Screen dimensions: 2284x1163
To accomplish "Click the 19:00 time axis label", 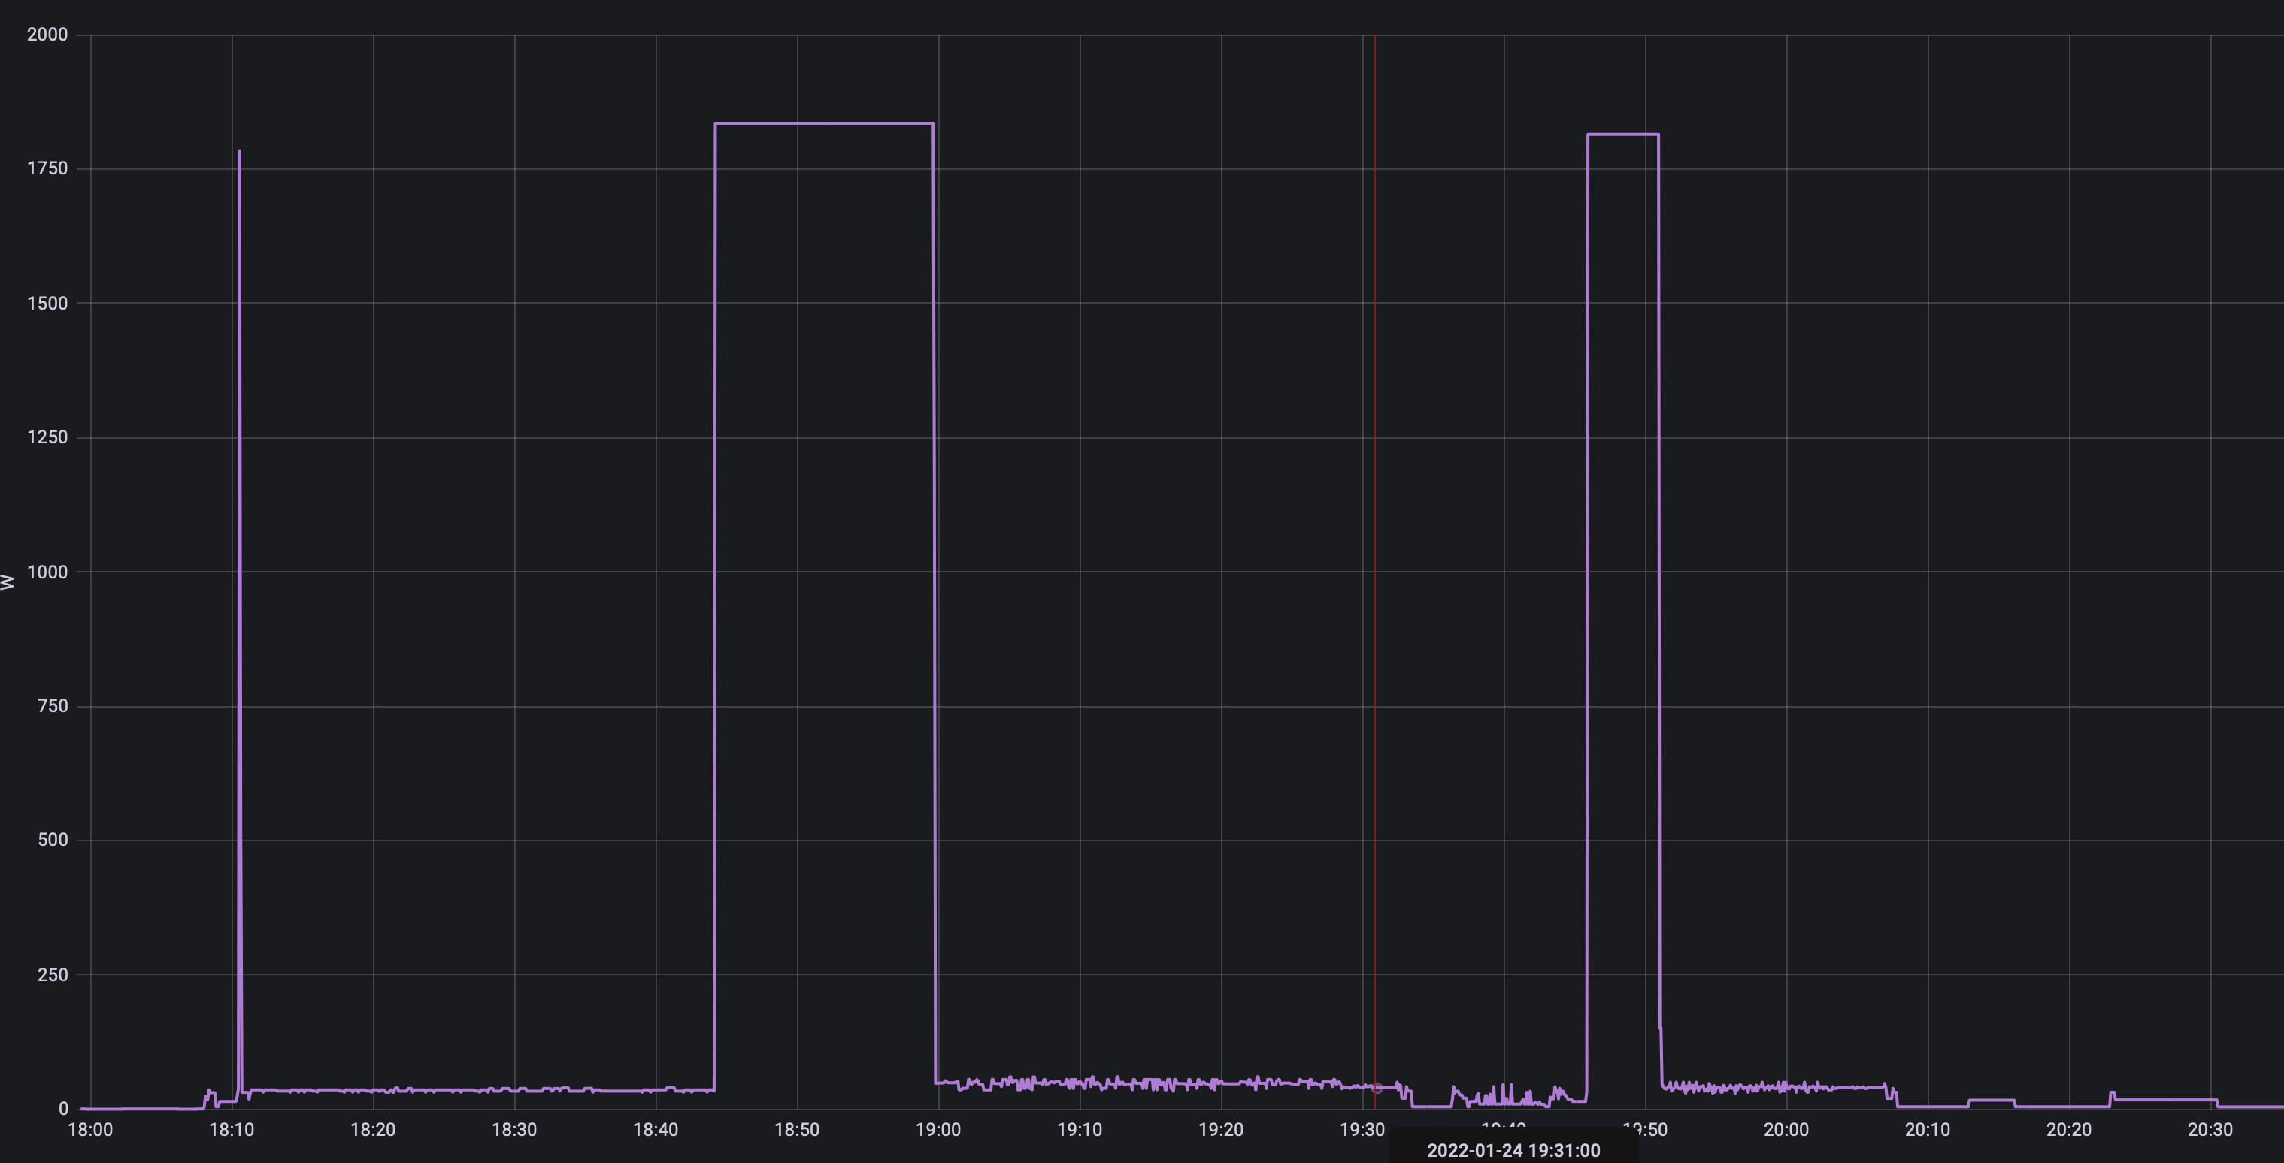I will (x=938, y=1130).
